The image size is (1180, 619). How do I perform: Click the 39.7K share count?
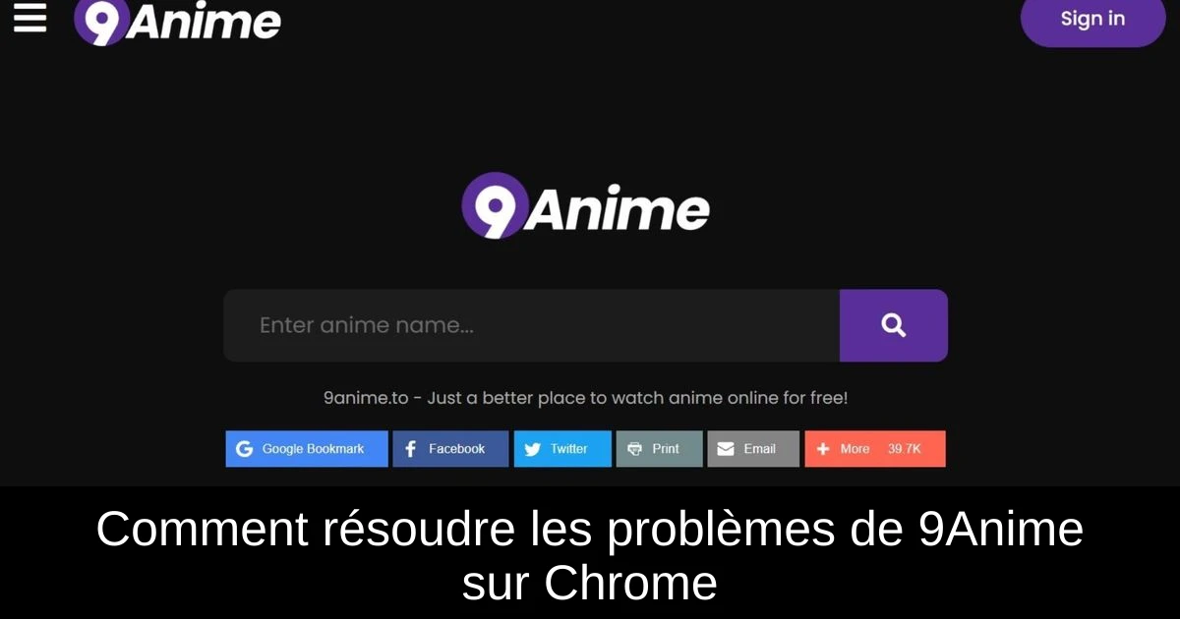pos(905,449)
